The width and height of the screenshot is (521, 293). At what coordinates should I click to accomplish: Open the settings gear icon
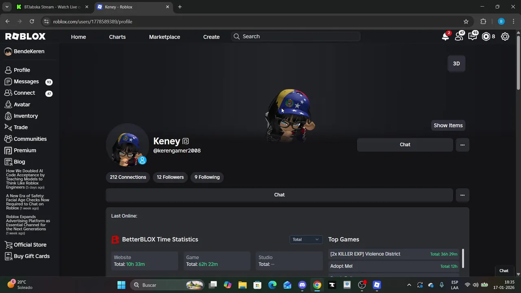click(505, 37)
